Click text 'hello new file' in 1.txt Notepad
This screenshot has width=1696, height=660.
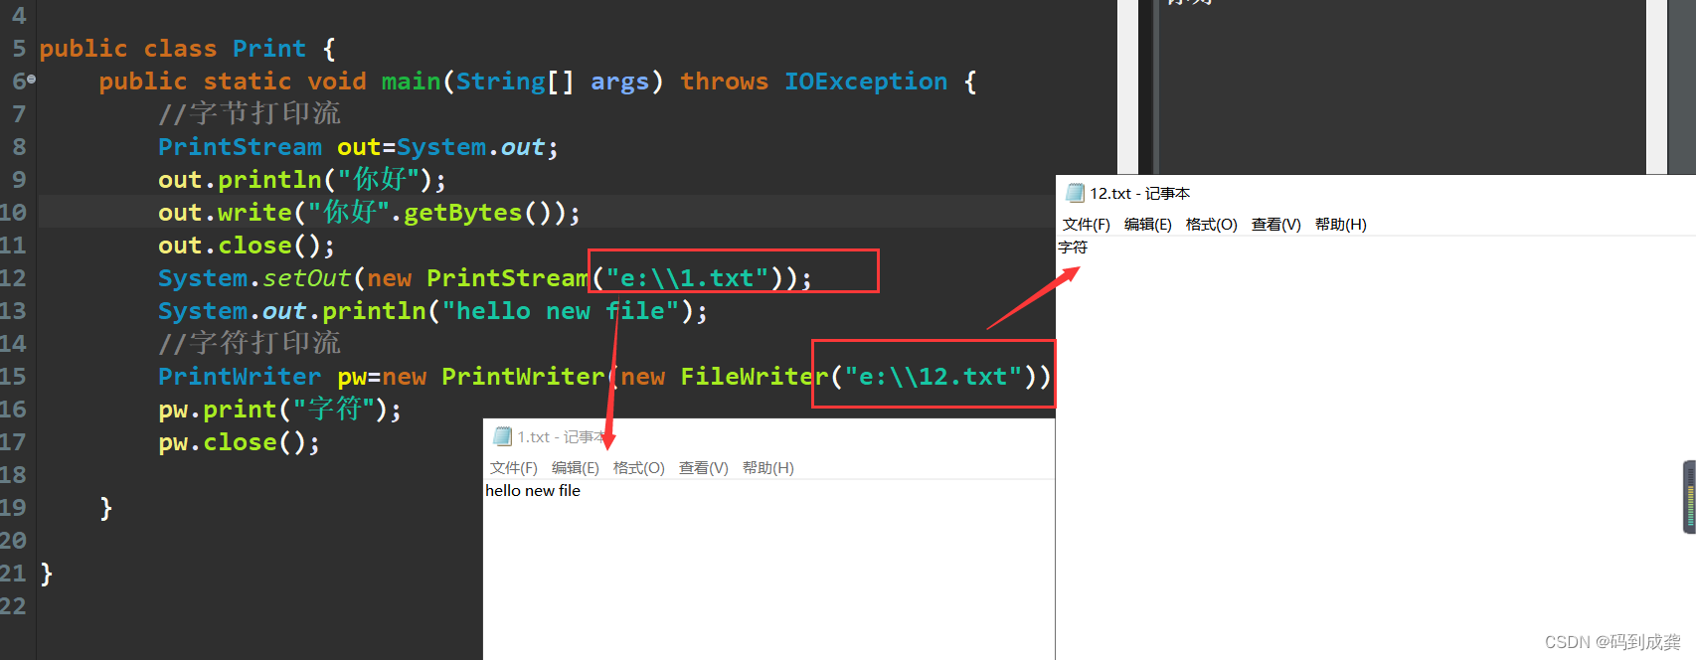pos(533,491)
